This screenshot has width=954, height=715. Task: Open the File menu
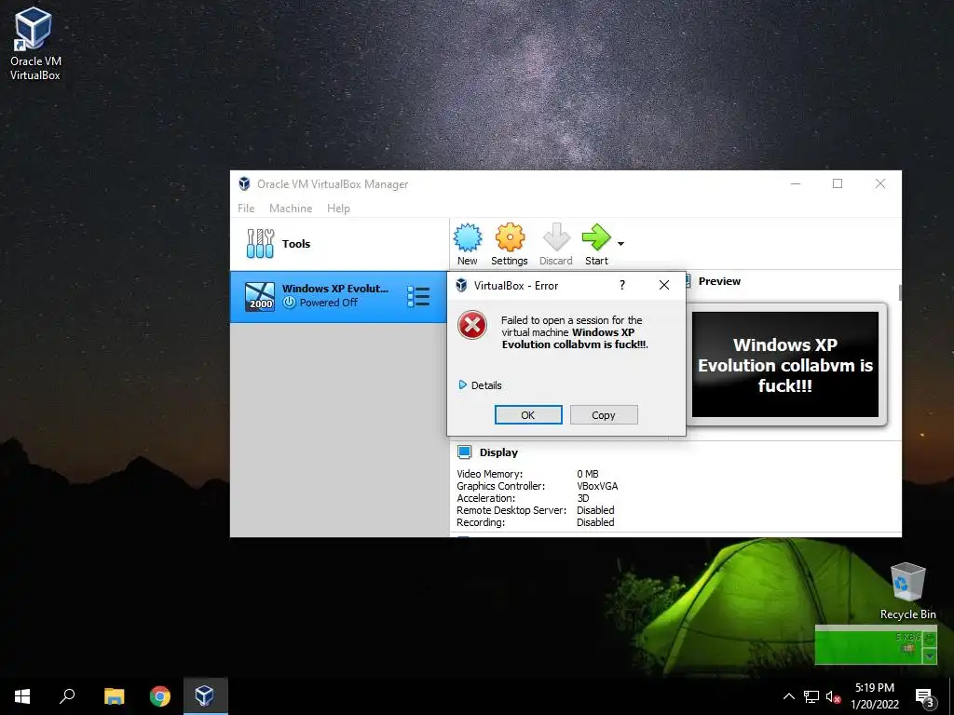click(x=246, y=208)
